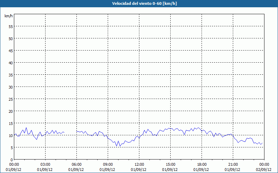Image resolution: width=278 pixels, height=173 pixels.
Task: Click the 0 origin label on the y-axis
Action: coord(11,160)
